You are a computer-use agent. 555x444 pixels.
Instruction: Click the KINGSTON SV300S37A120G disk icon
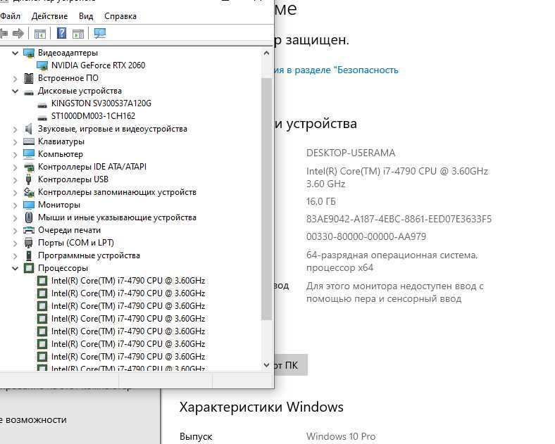[42, 105]
